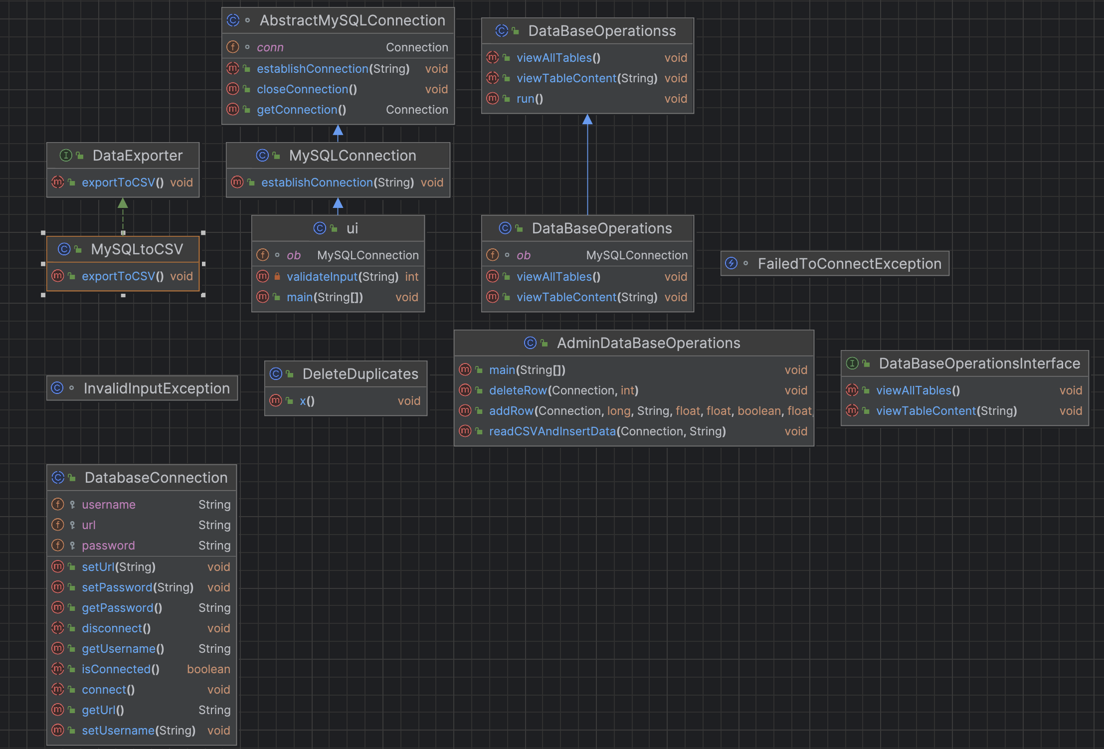
Task: Click the method icon beside run()
Action: (x=492, y=98)
